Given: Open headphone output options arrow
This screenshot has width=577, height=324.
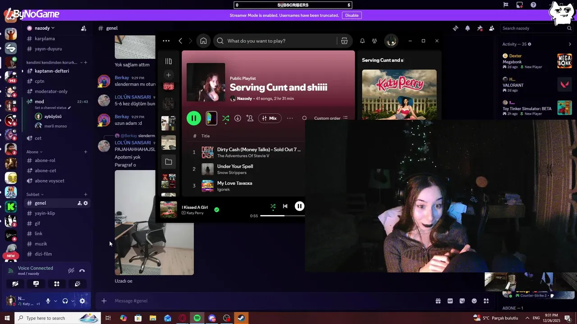Looking at the screenshot, I should point(73,301).
